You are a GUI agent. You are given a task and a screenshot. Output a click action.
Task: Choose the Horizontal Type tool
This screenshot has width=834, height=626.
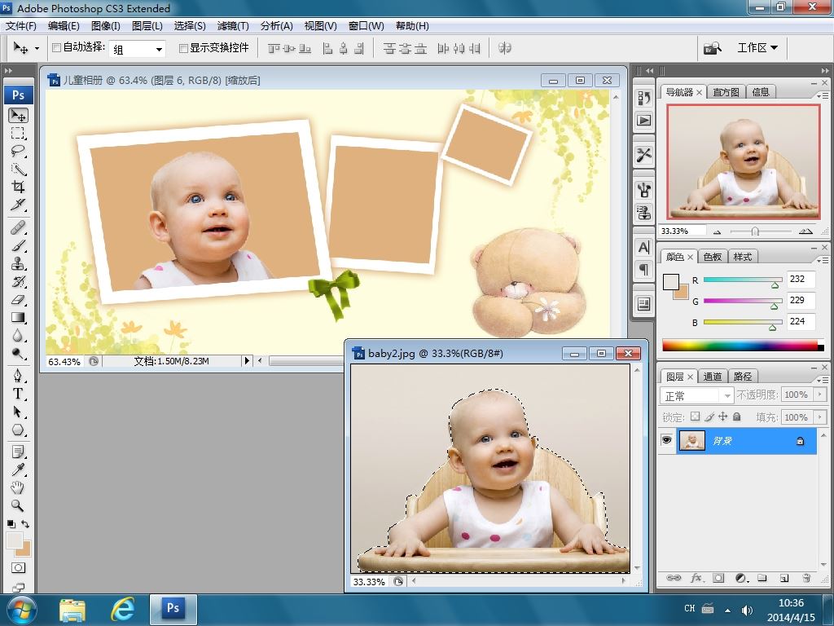tap(18, 394)
